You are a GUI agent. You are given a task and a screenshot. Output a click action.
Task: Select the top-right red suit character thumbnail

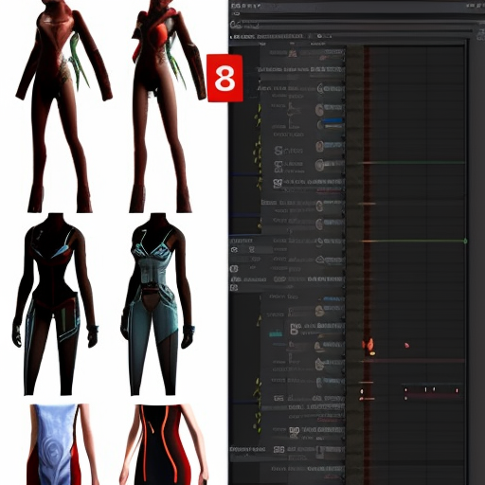point(165,106)
